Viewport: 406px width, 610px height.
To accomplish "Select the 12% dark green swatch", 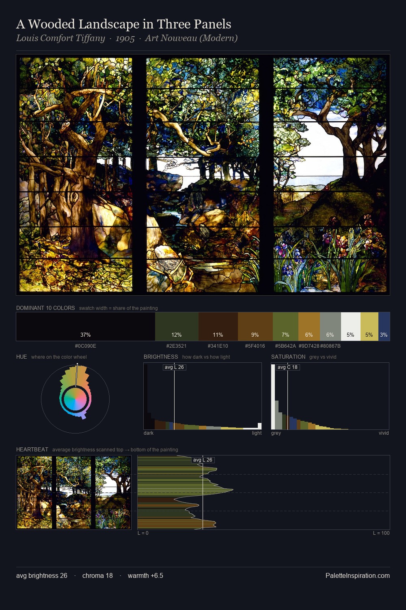I will click(177, 327).
